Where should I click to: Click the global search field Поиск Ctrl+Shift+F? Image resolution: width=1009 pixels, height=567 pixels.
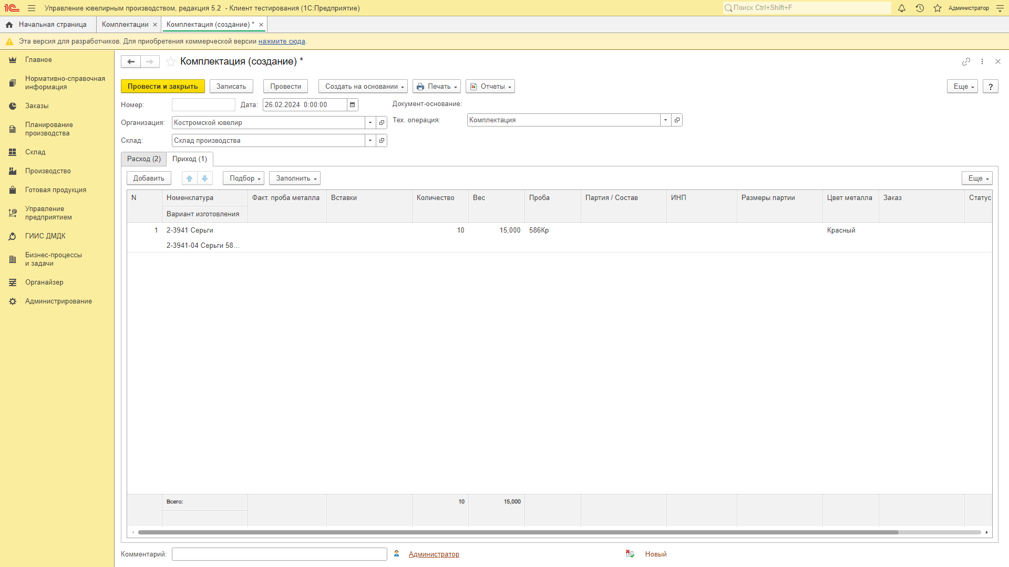(807, 8)
